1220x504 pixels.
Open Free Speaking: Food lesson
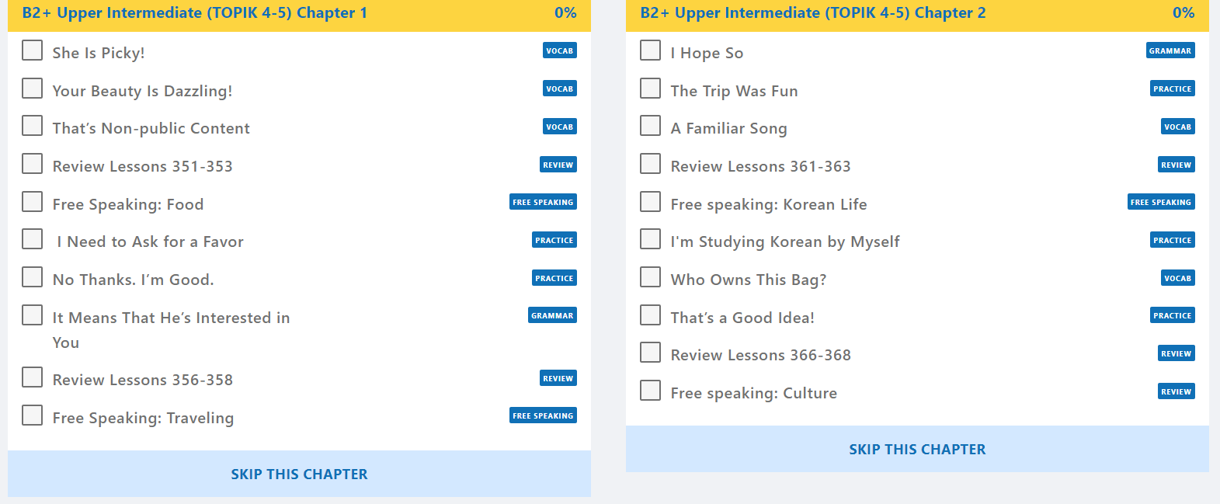[128, 204]
